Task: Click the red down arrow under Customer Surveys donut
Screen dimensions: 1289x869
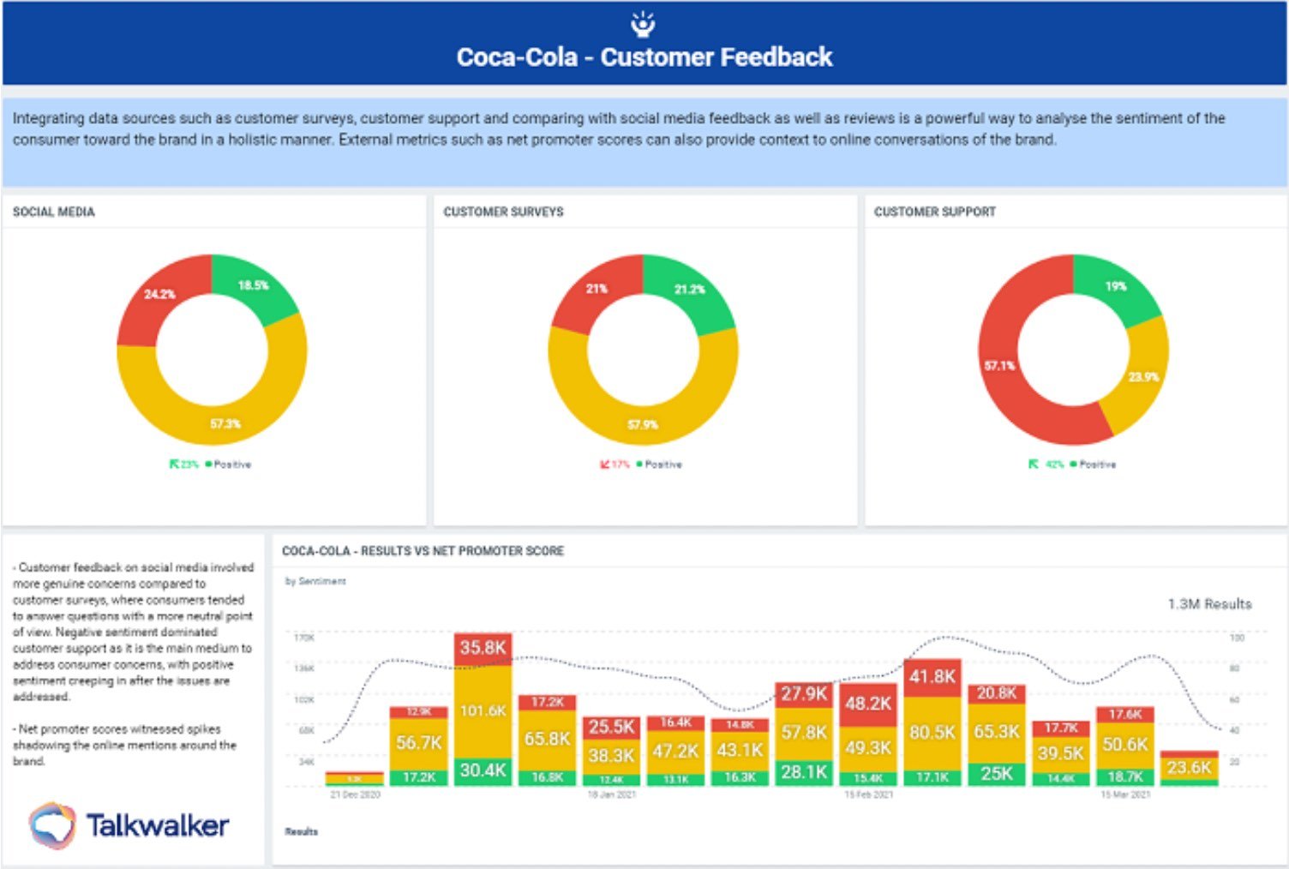Action: 605,464
